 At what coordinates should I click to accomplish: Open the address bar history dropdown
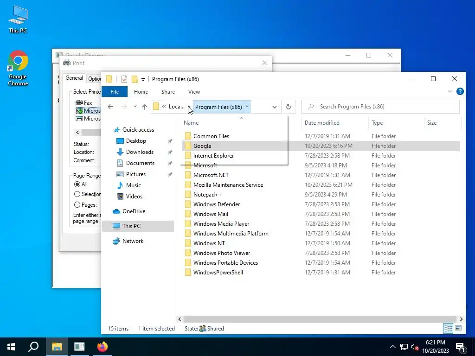tap(275, 107)
